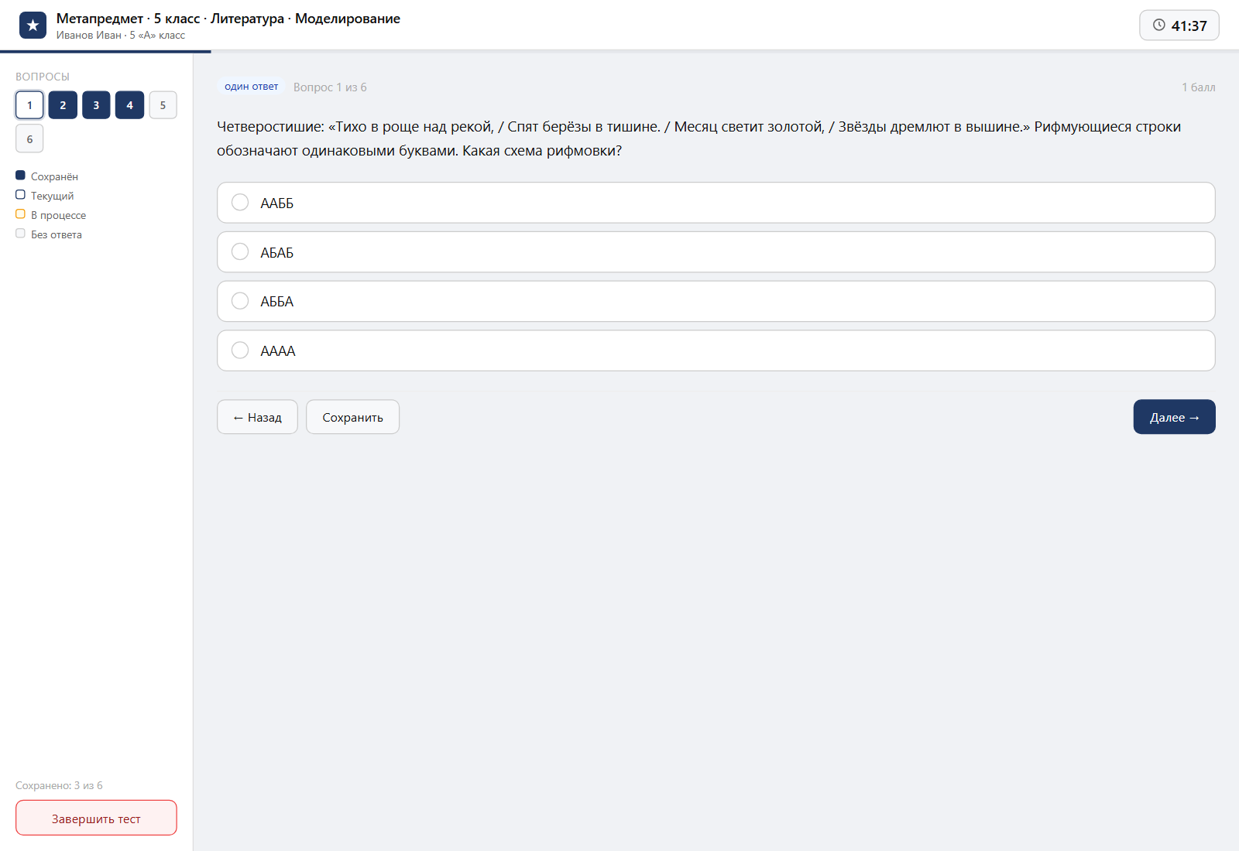Click the Текущий legend entry
This screenshot has height=851, width=1239.
click(x=45, y=196)
